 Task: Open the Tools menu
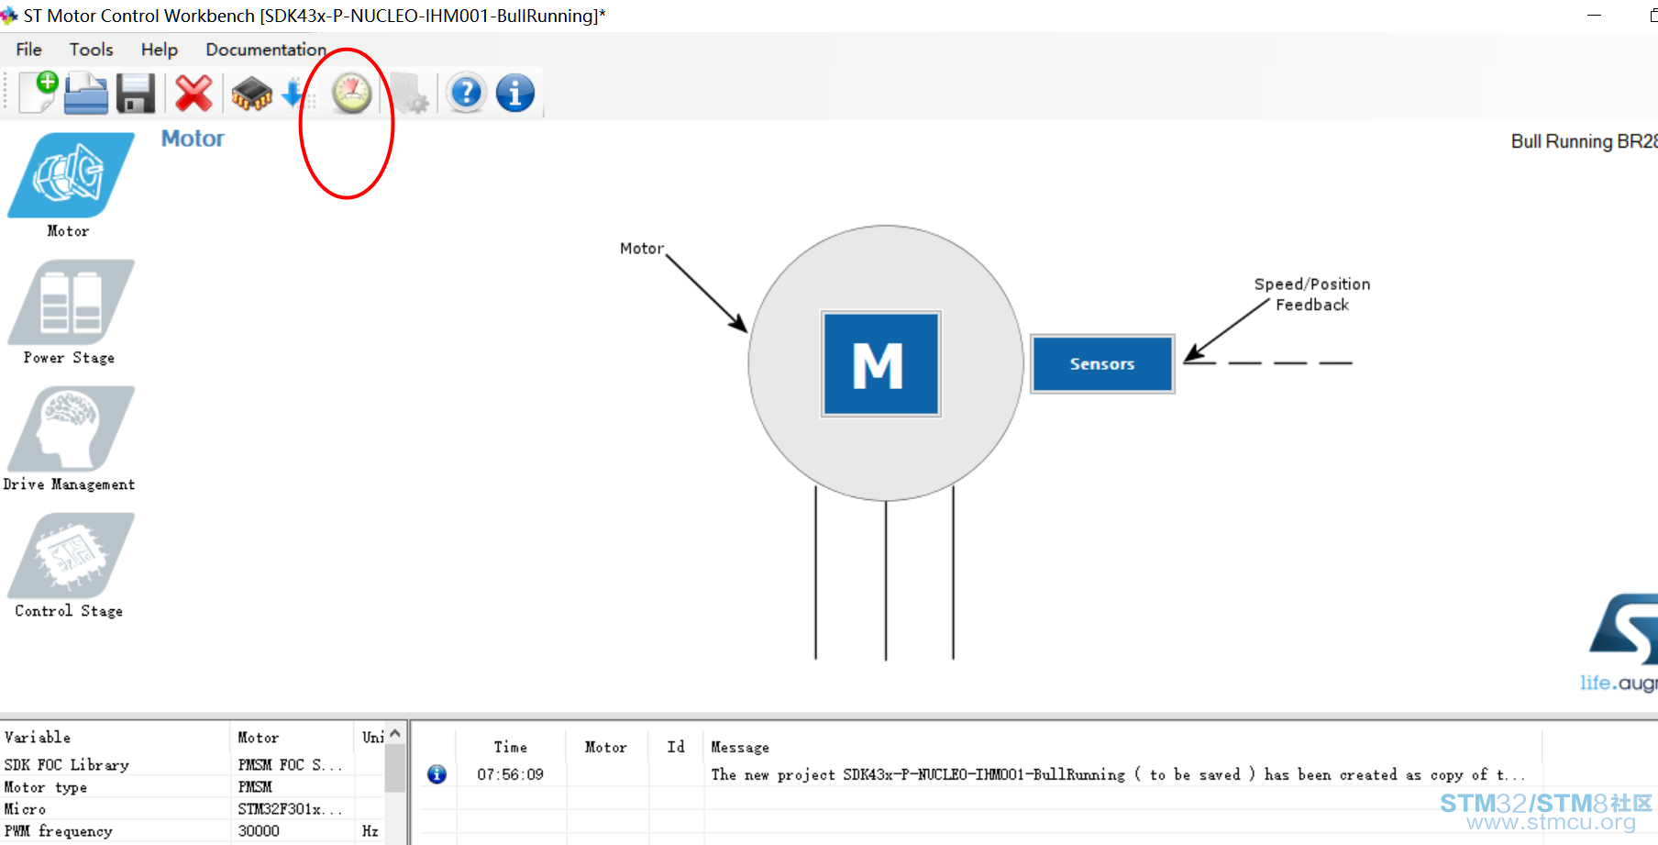pos(92,50)
